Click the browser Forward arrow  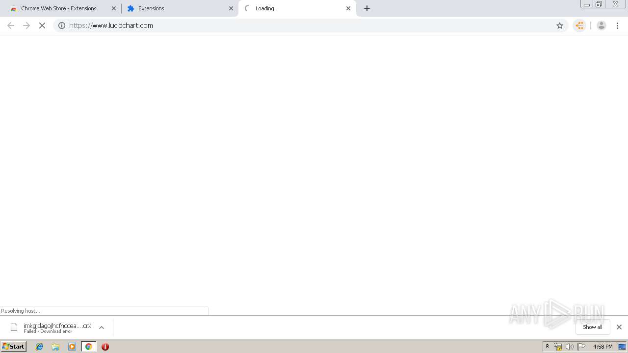26,25
